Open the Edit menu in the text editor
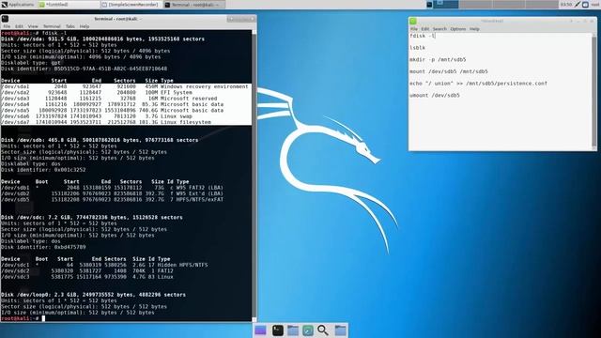601x338 pixels. point(425,29)
